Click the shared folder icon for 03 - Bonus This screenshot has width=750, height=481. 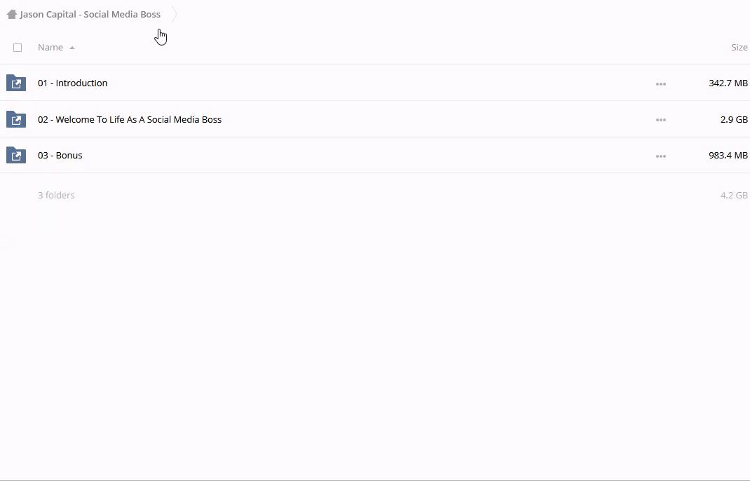[x=16, y=156]
